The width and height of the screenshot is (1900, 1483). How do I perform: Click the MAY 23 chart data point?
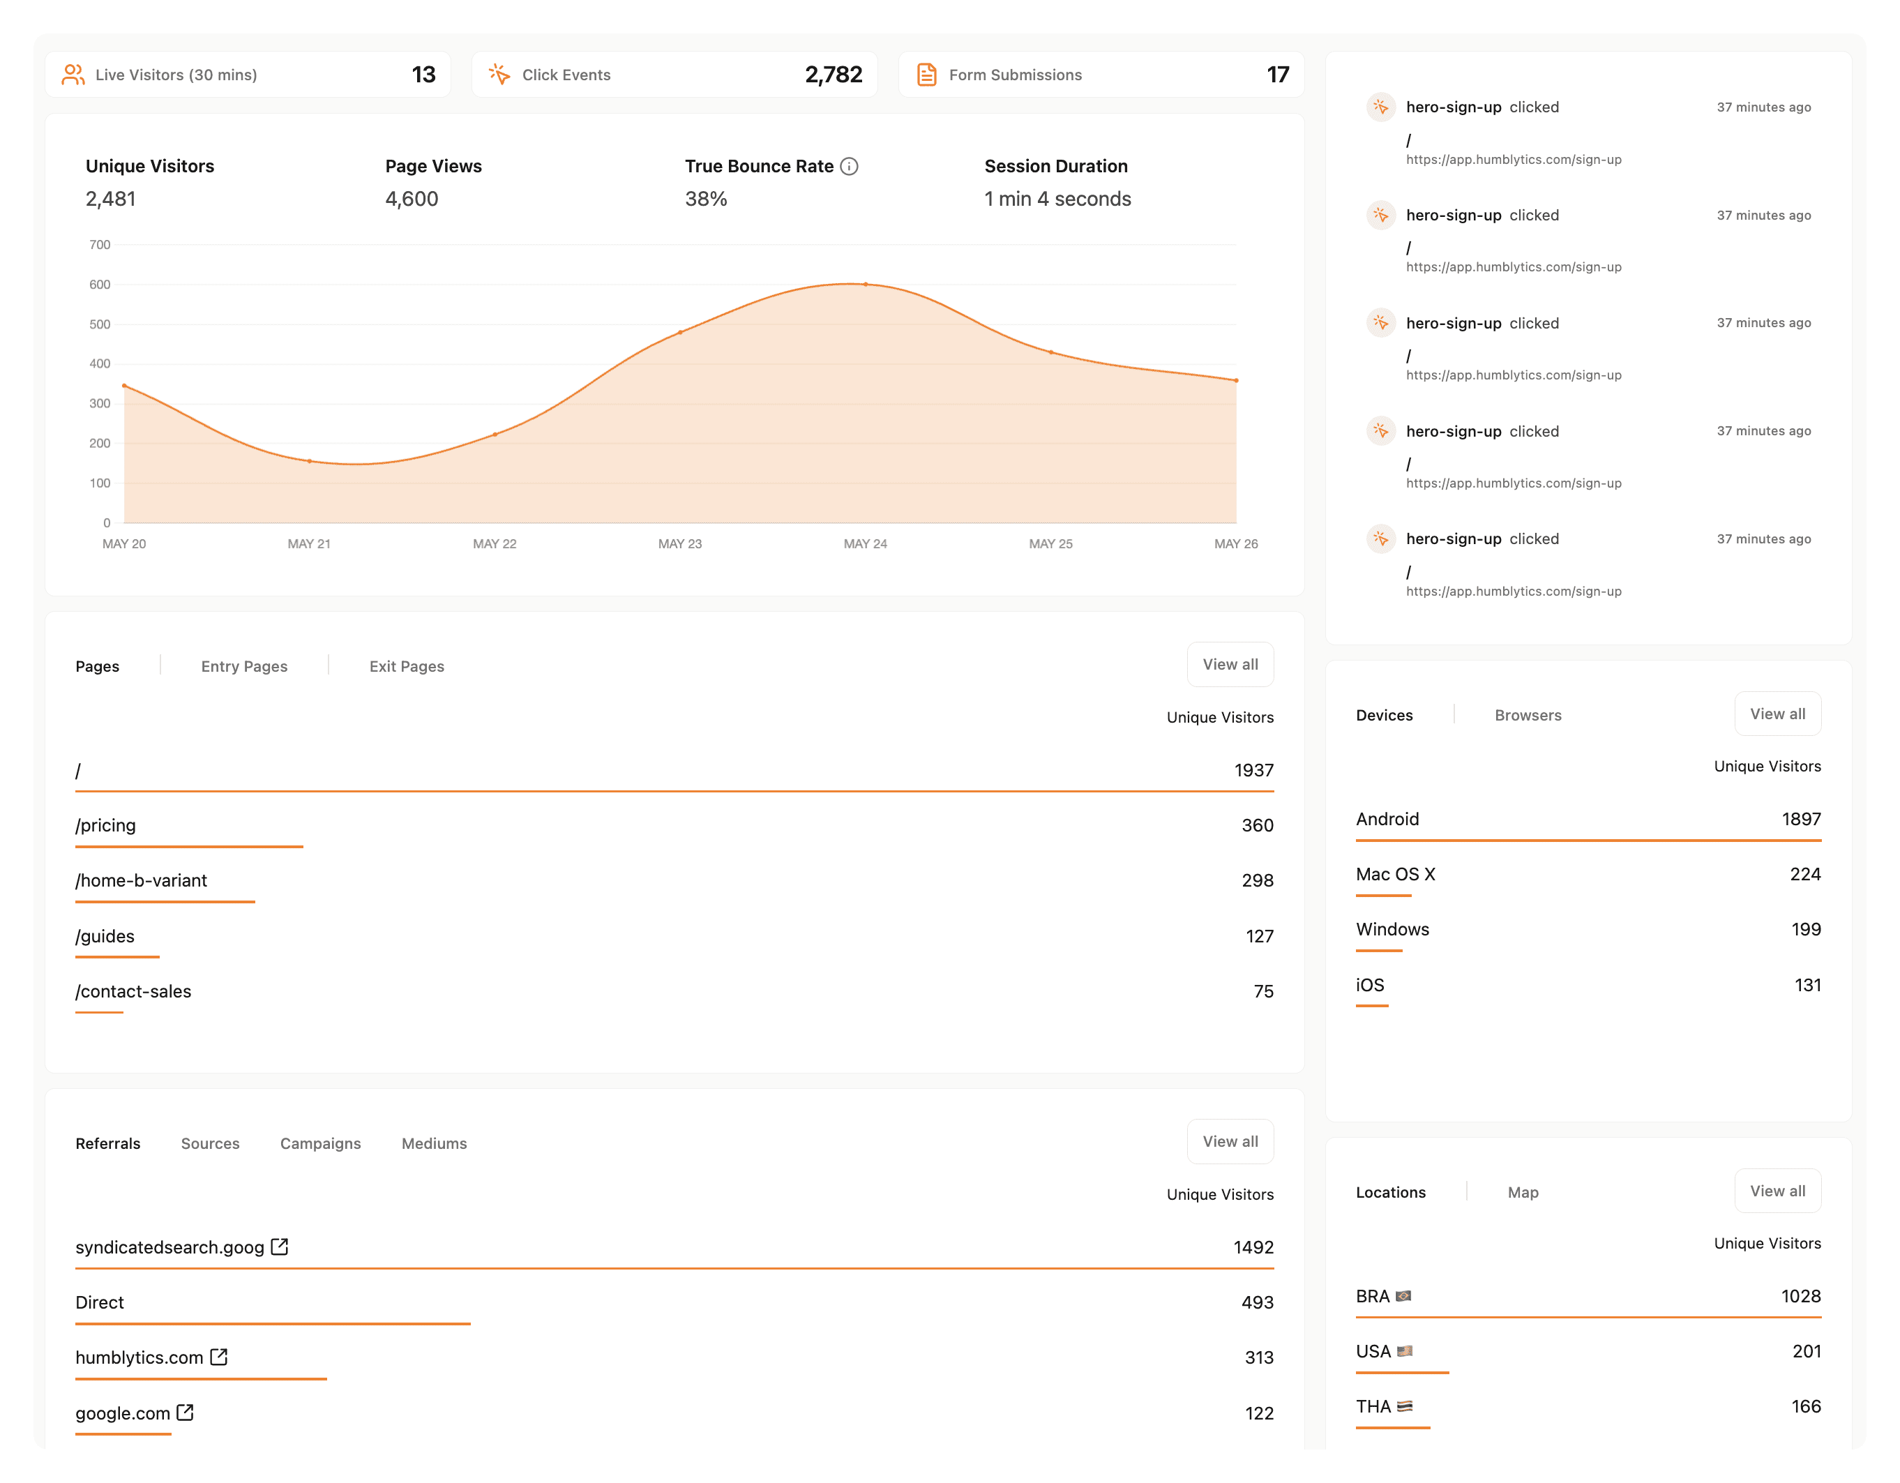pyautogui.click(x=680, y=332)
